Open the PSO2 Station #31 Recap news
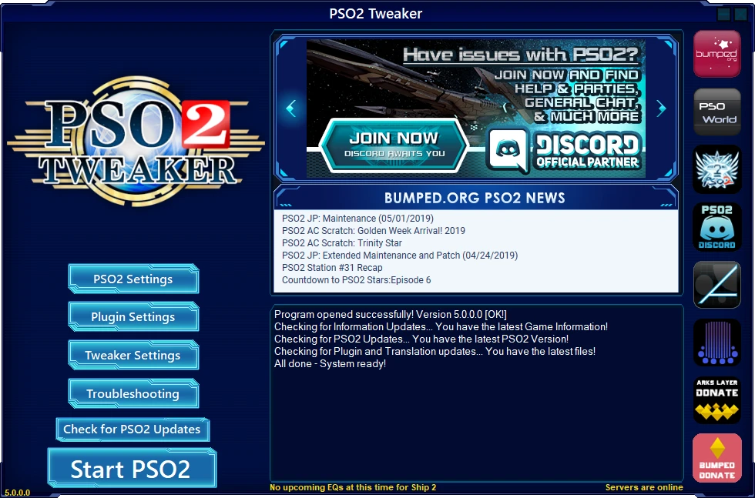Viewport: 755px width, 498px height. click(x=331, y=268)
